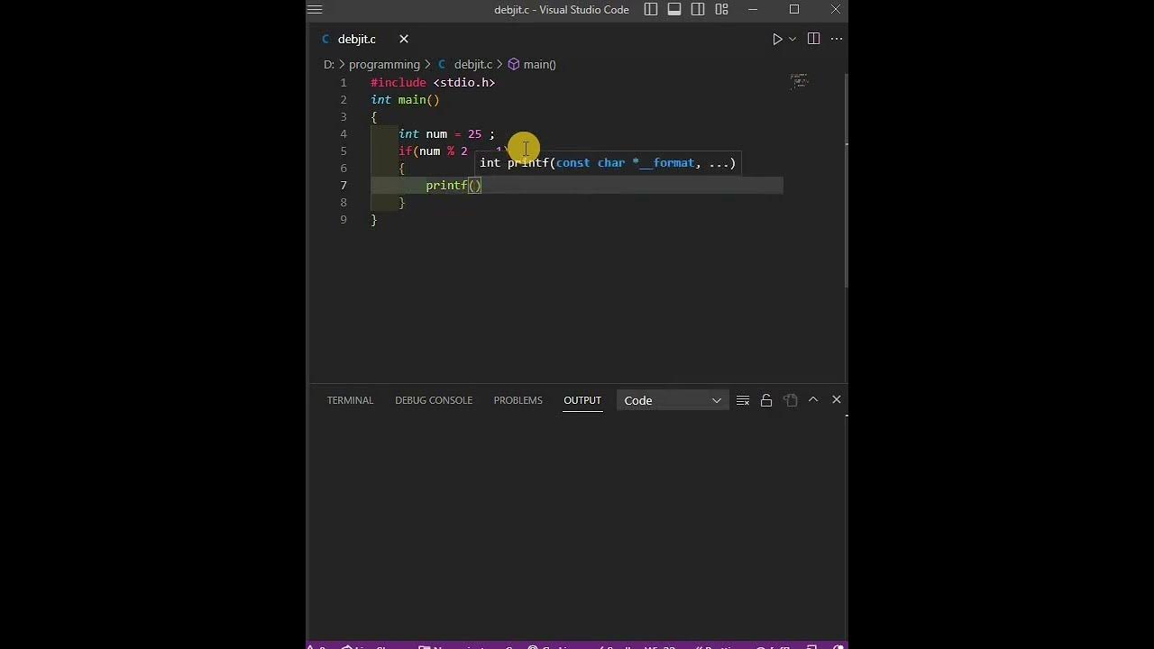This screenshot has width=1154, height=649.
Task: Split the editor to the right
Action: tap(813, 39)
